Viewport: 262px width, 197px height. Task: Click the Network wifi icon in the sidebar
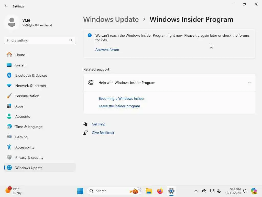pos(9,86)
